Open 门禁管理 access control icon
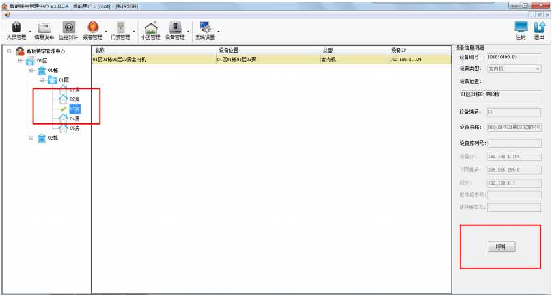Image resolution: width=552 pixels, height=295 pixels. tap(120, 29)
